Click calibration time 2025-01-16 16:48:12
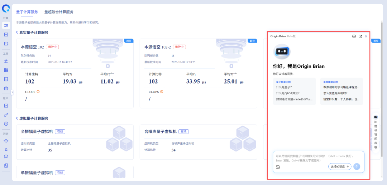 [x=60, y=62]
